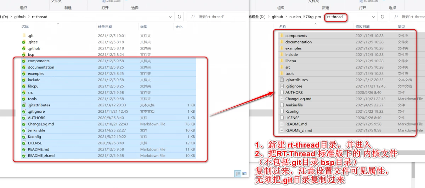Viewport: 425px width, 188px height.
Task: Select README.md file name in right window
Action: (x=296, y=124)
